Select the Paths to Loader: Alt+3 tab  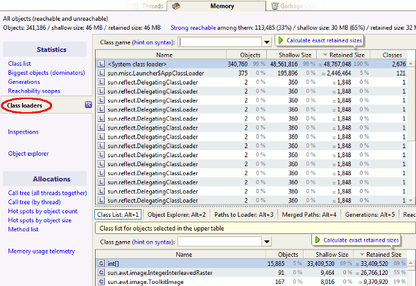(x=244, y=215)
